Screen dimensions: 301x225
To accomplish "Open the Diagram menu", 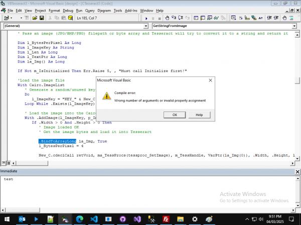I will pyautogui.click(x=104, y=10).
